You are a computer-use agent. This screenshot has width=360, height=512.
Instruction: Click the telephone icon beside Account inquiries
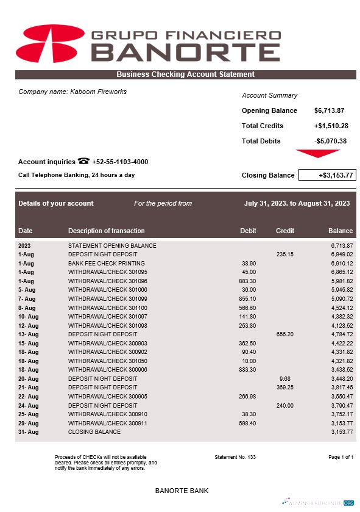(x=83, y=161)
